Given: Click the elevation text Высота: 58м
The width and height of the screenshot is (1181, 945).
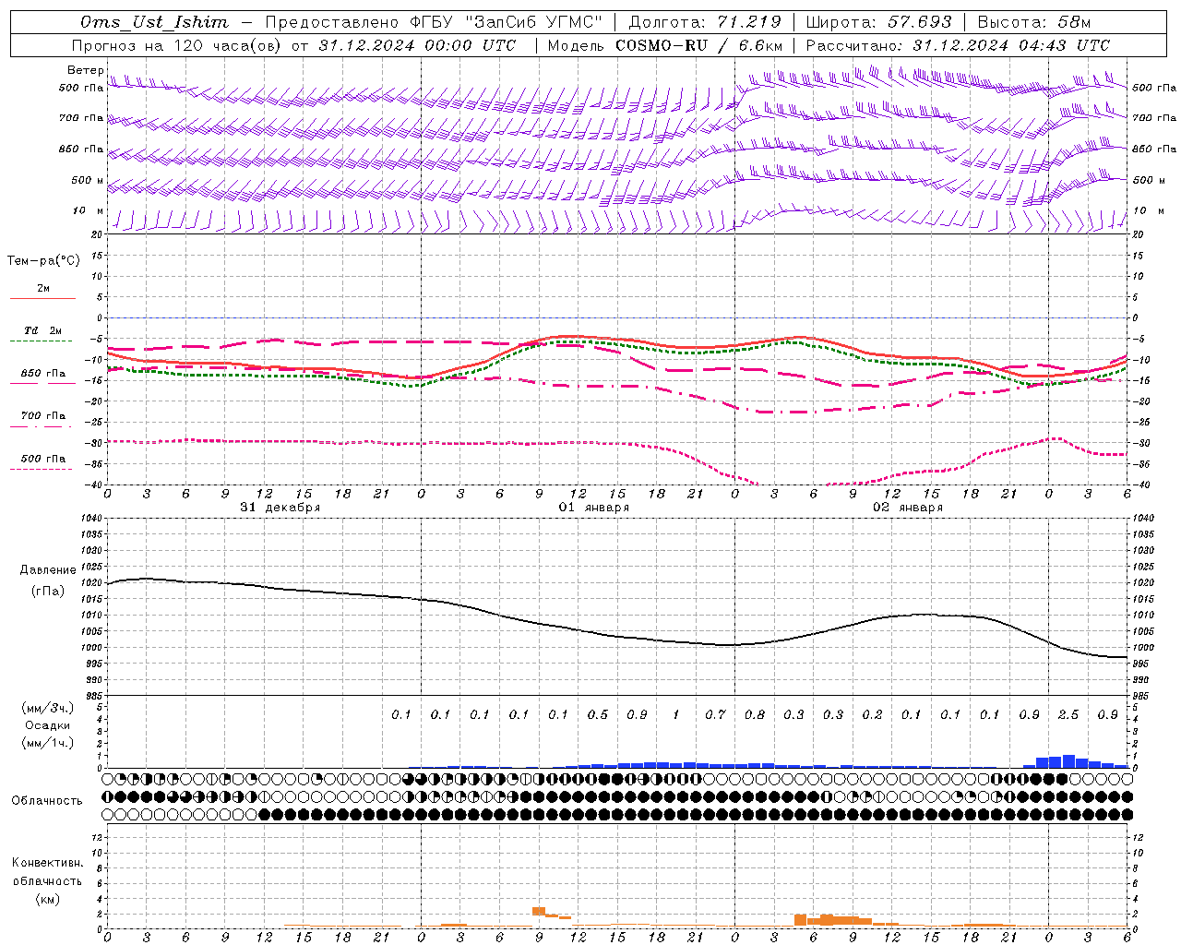Looking at the screenshot, I should pos(1033,22).
